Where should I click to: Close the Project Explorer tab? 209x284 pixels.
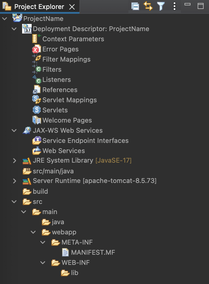point(72,7)
